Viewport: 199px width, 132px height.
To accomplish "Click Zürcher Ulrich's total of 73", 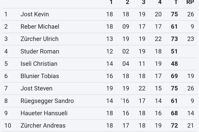I will (x=174, y=39).
